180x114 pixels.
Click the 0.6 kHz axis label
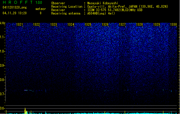tap(2, 108)
